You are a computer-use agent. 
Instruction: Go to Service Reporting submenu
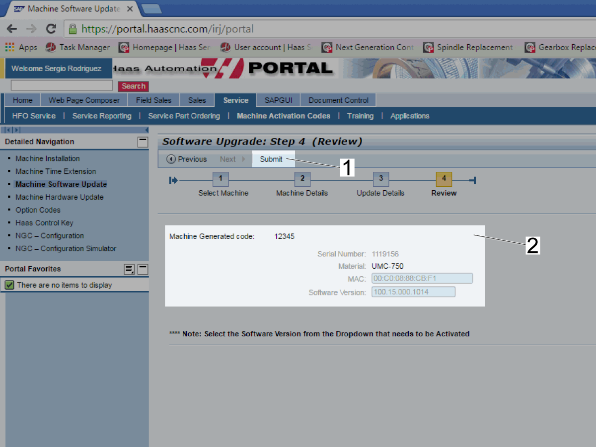click(x=102, y=116)
